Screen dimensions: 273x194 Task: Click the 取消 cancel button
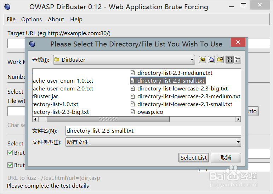(x=226, y=158)
